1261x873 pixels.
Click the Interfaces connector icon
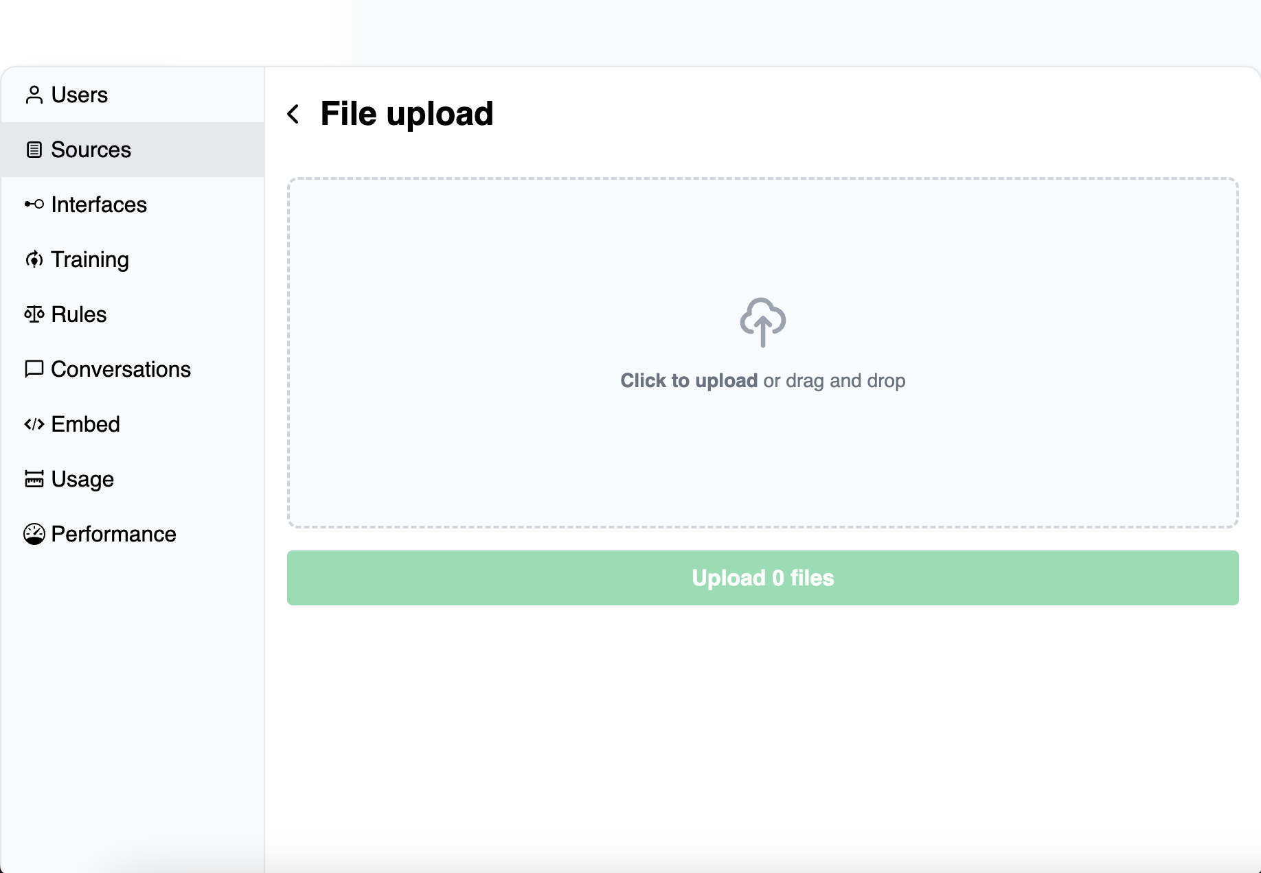tap(34, 204)
